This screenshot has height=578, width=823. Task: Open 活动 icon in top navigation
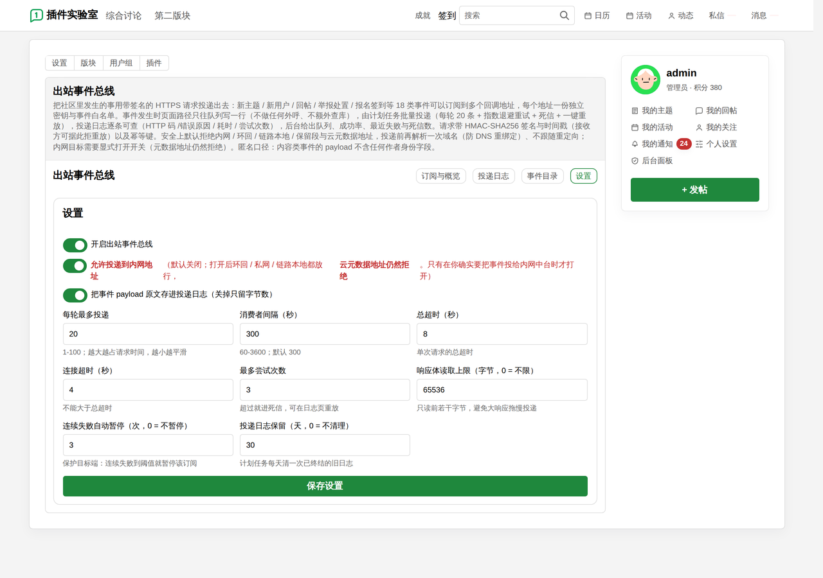pos(629,15)
